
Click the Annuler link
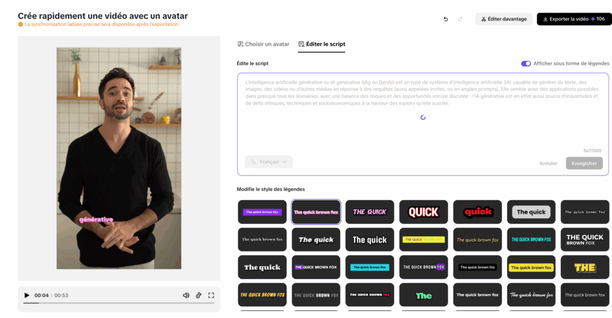pyautogui.click(x=548, y=164)
